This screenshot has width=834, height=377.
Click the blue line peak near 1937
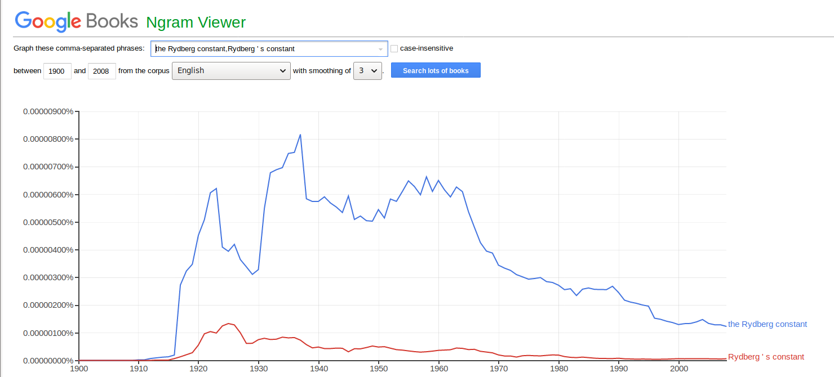300,134
